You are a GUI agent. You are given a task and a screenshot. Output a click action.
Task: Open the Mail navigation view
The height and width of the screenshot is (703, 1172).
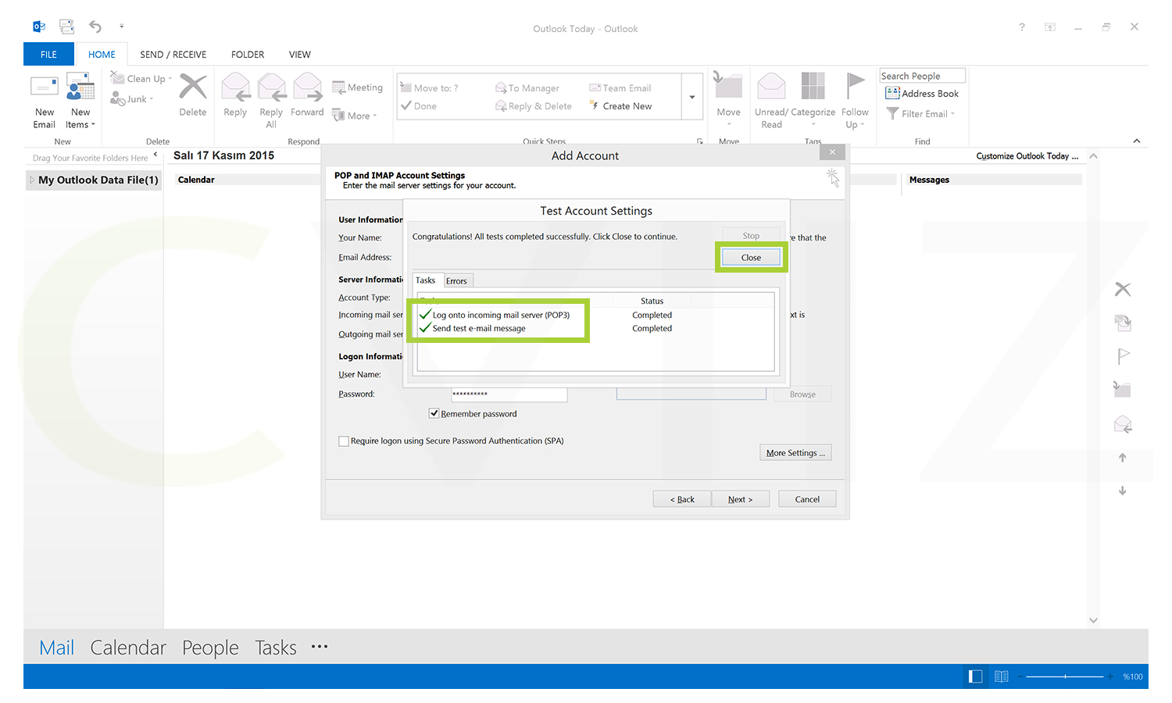point(57,648)
